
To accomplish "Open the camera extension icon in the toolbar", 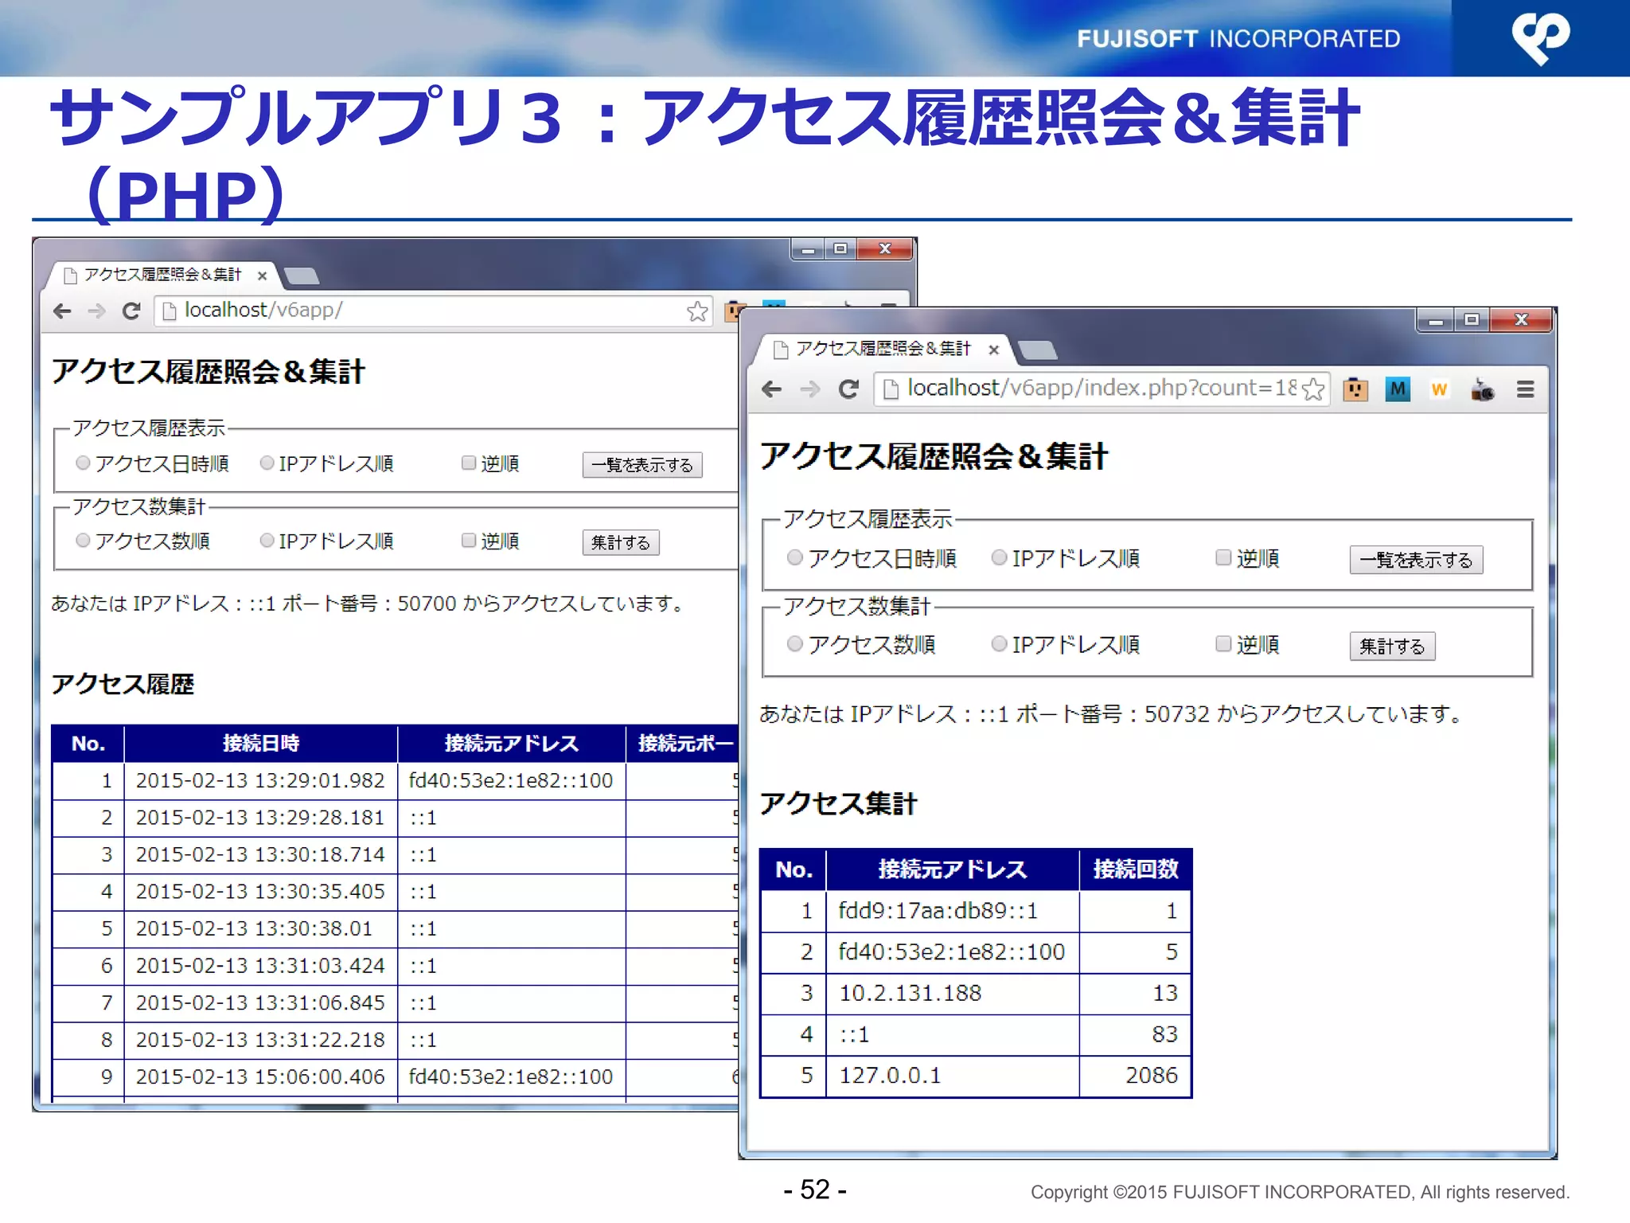I will (x=1482, y=389).
